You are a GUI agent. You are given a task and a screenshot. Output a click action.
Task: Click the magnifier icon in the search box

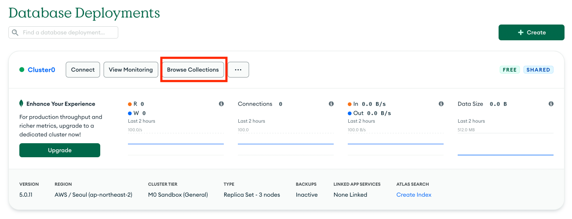pos(15,32)
